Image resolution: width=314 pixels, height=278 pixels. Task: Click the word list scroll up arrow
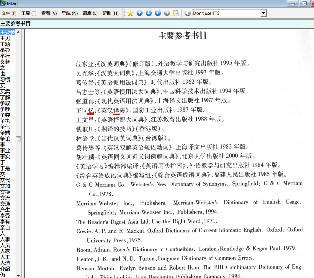tap(18, 32)
